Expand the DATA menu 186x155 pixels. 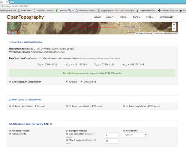point(124,17)
